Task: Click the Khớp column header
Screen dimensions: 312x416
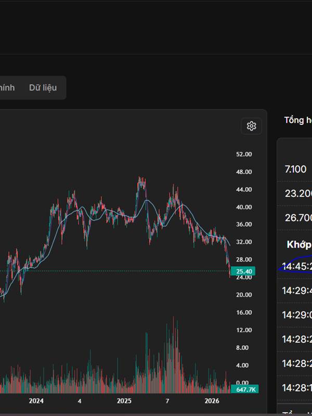Action: 299,244
